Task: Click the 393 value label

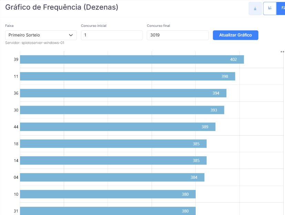Action: [x=214, y=110]
